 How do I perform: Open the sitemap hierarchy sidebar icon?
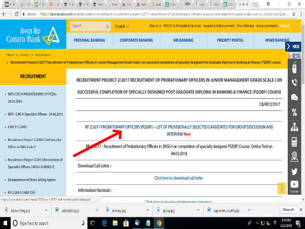tap(294, 127)
